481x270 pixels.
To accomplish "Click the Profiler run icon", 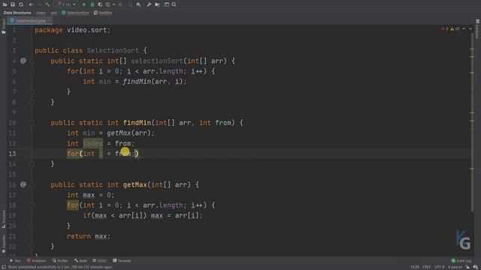I will [108, 4].
